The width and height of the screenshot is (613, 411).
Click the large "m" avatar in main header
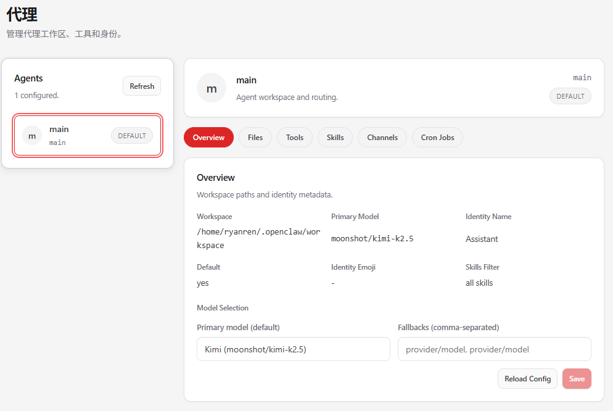[212, 88]
